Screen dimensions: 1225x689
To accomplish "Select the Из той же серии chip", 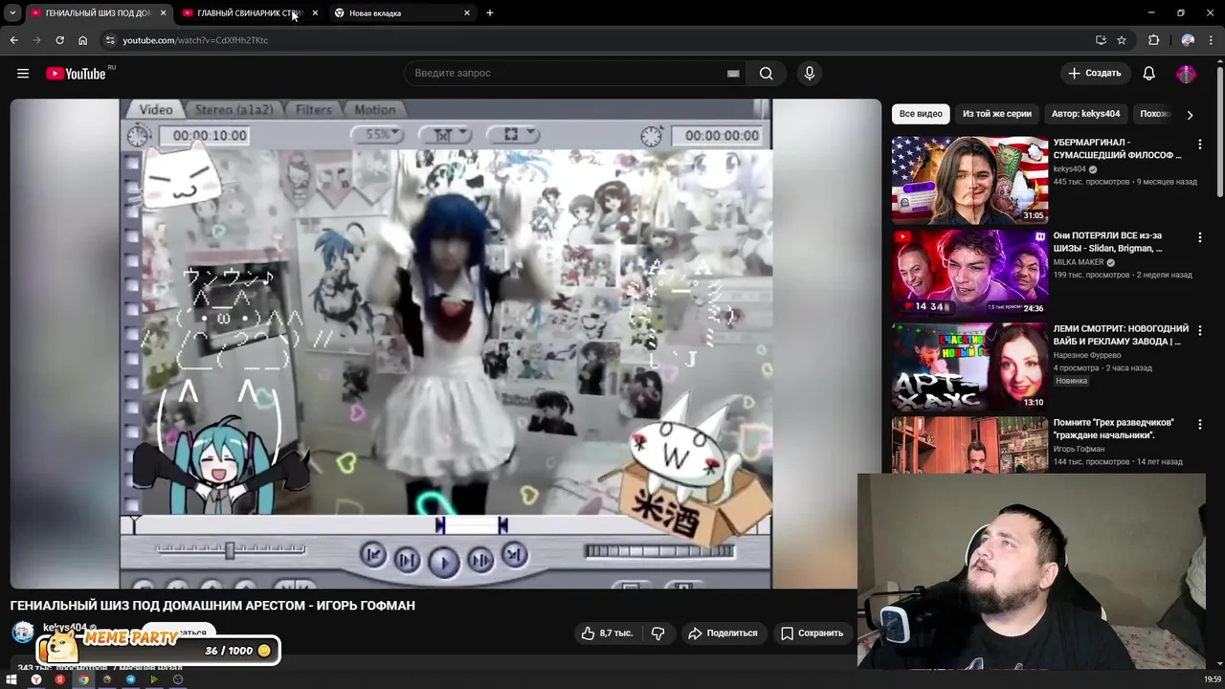I will 997,114.
